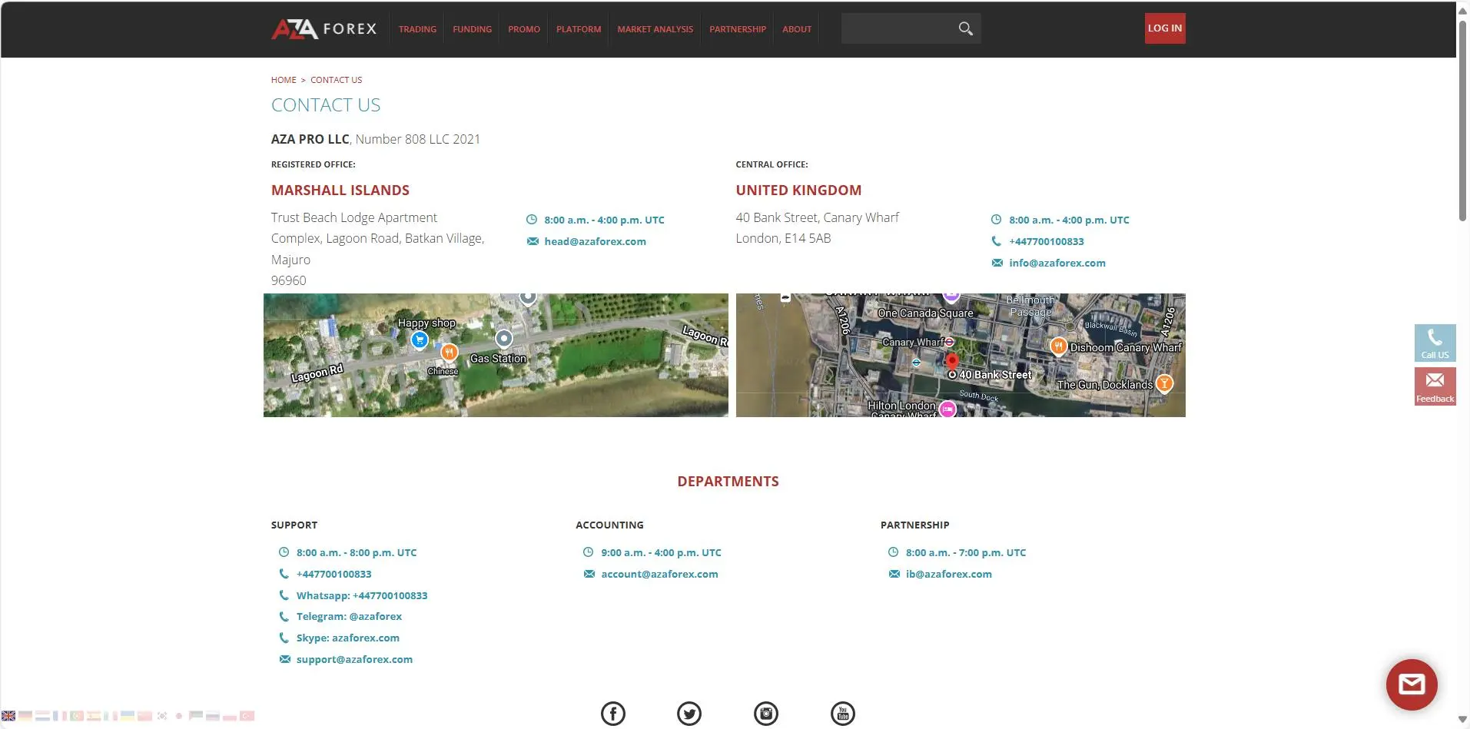1470x729 pixels.
Task: Open the YouTube footer icon
Action: [843, 714]
